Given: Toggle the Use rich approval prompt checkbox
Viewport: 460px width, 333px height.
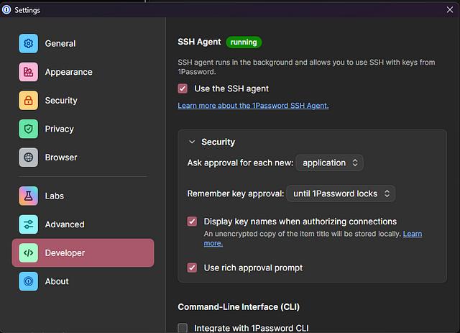Looking at the screenshot, I should click(192, 268).
